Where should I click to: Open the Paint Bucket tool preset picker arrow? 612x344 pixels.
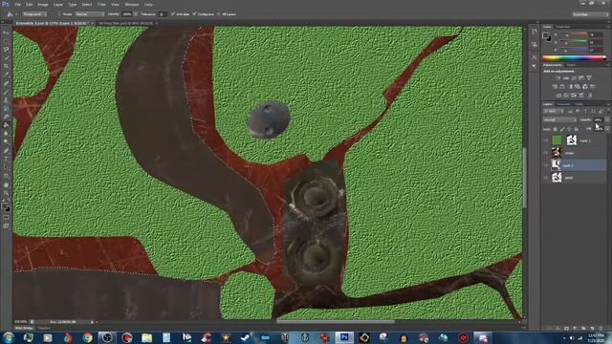pyautogui.click(x=16, y=14)
